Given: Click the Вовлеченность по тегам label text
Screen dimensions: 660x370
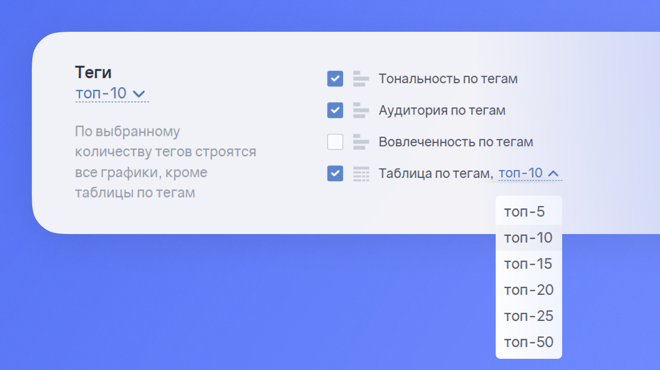Looking at the screenshot, I should (x=456, y=142).
